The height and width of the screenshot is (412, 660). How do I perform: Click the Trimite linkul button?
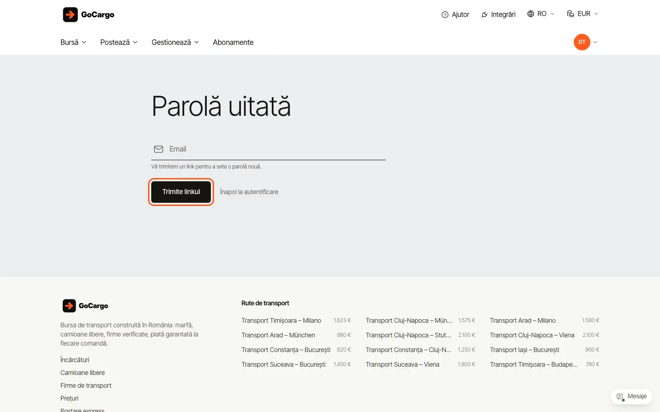click(x=181, y=192)
